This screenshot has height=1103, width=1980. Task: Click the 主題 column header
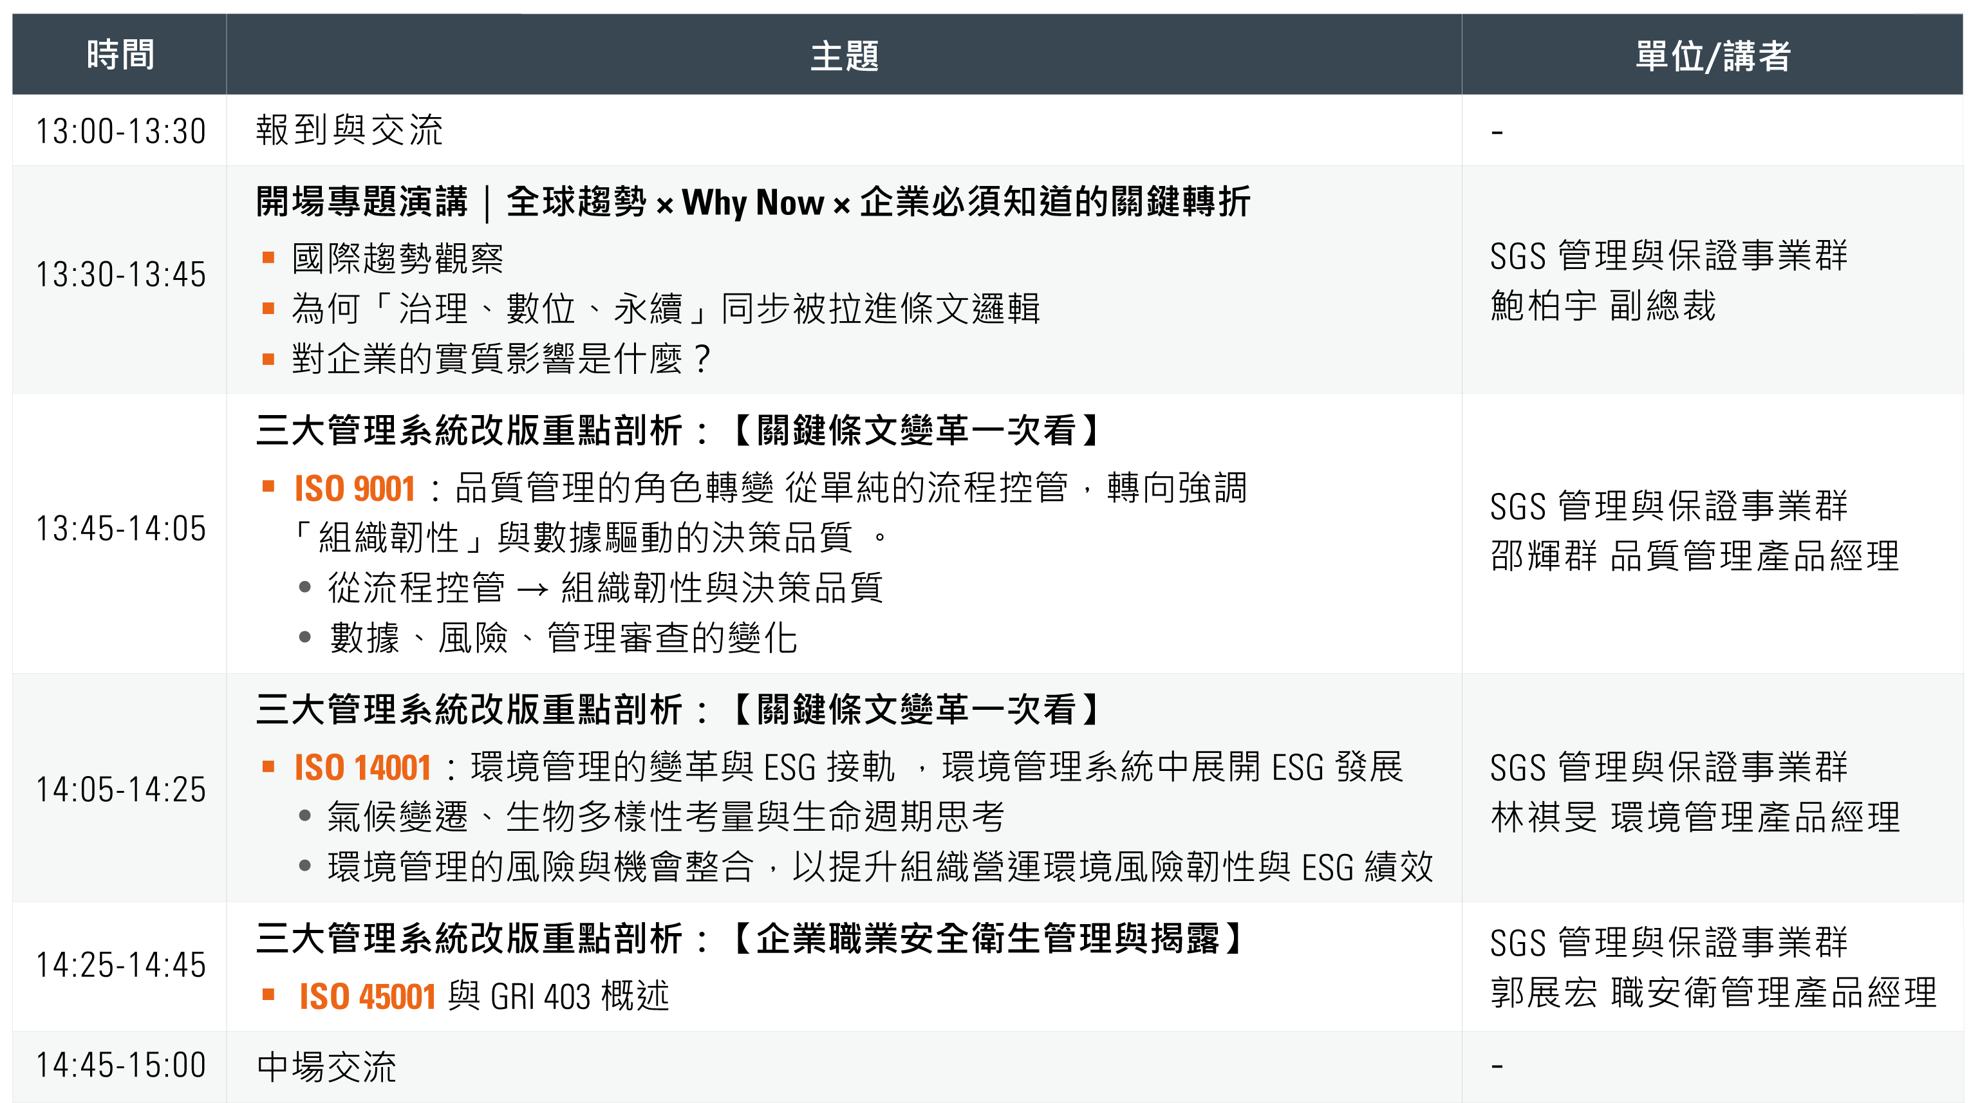pos(844,55)
